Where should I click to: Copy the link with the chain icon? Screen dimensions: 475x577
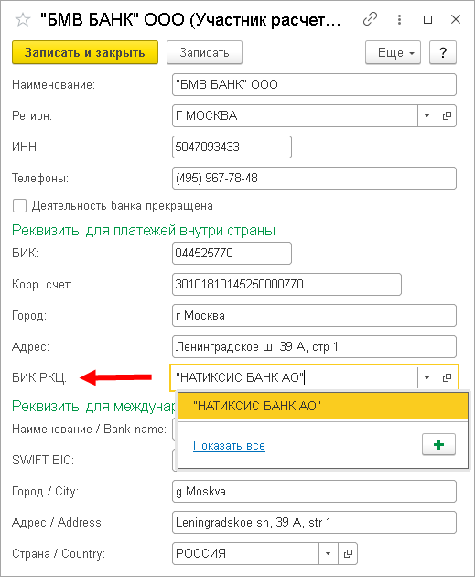click(370, 19)
